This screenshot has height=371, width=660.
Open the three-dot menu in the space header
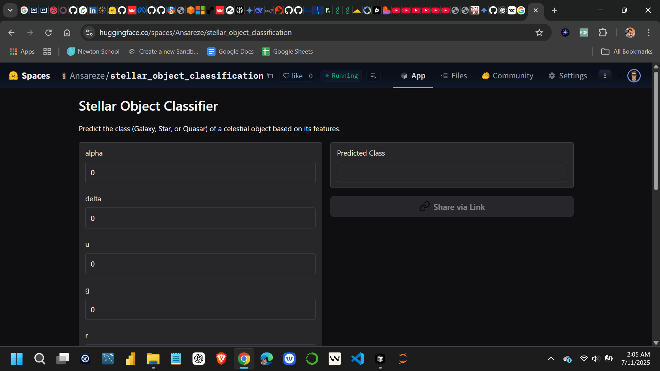coord(605,76)
